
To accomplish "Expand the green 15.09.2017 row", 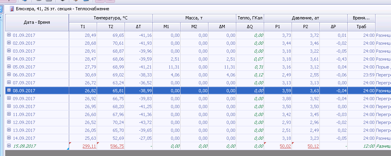I will point(9,146).
